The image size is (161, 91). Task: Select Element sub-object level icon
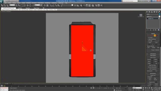(157, 36)
